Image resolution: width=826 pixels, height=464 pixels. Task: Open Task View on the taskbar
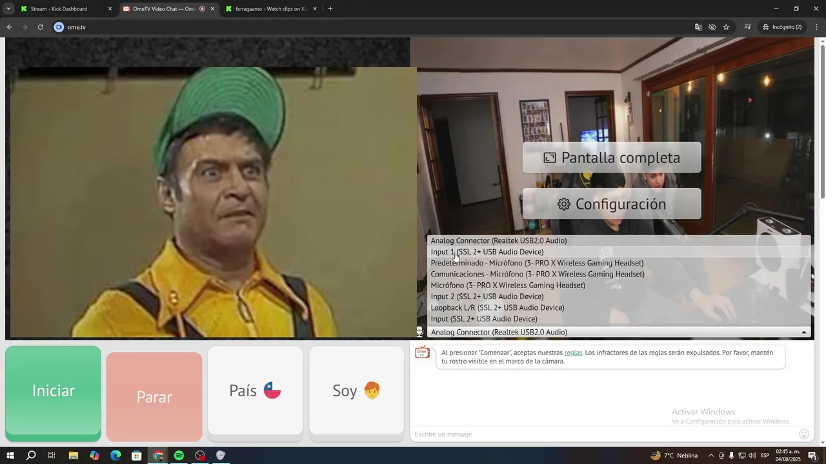click(52, 456)
